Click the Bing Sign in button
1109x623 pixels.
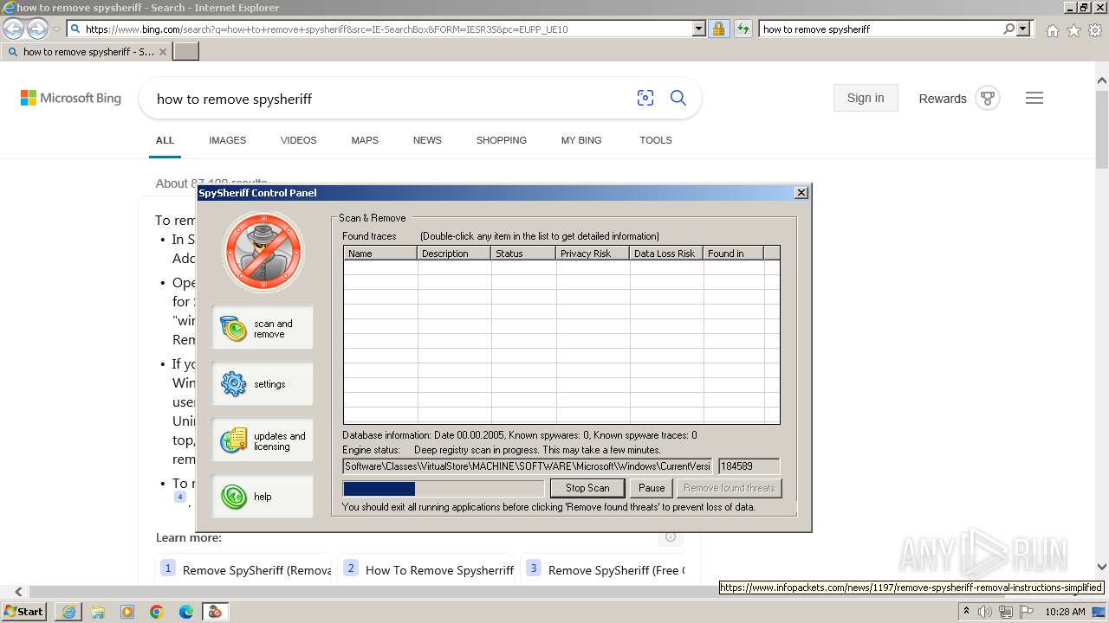(866, 98)
